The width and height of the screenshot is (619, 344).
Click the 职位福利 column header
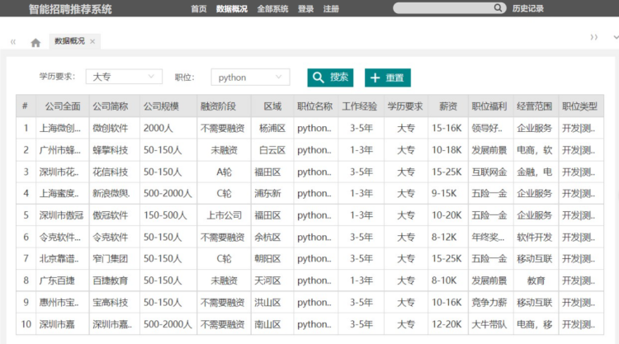click(x=489, y=106)
